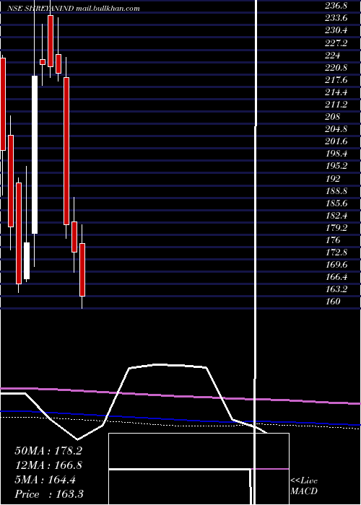
Task: Click the NSE SHREYANIND mail.bullkhan.com title text
Action: tap(74, 9)
